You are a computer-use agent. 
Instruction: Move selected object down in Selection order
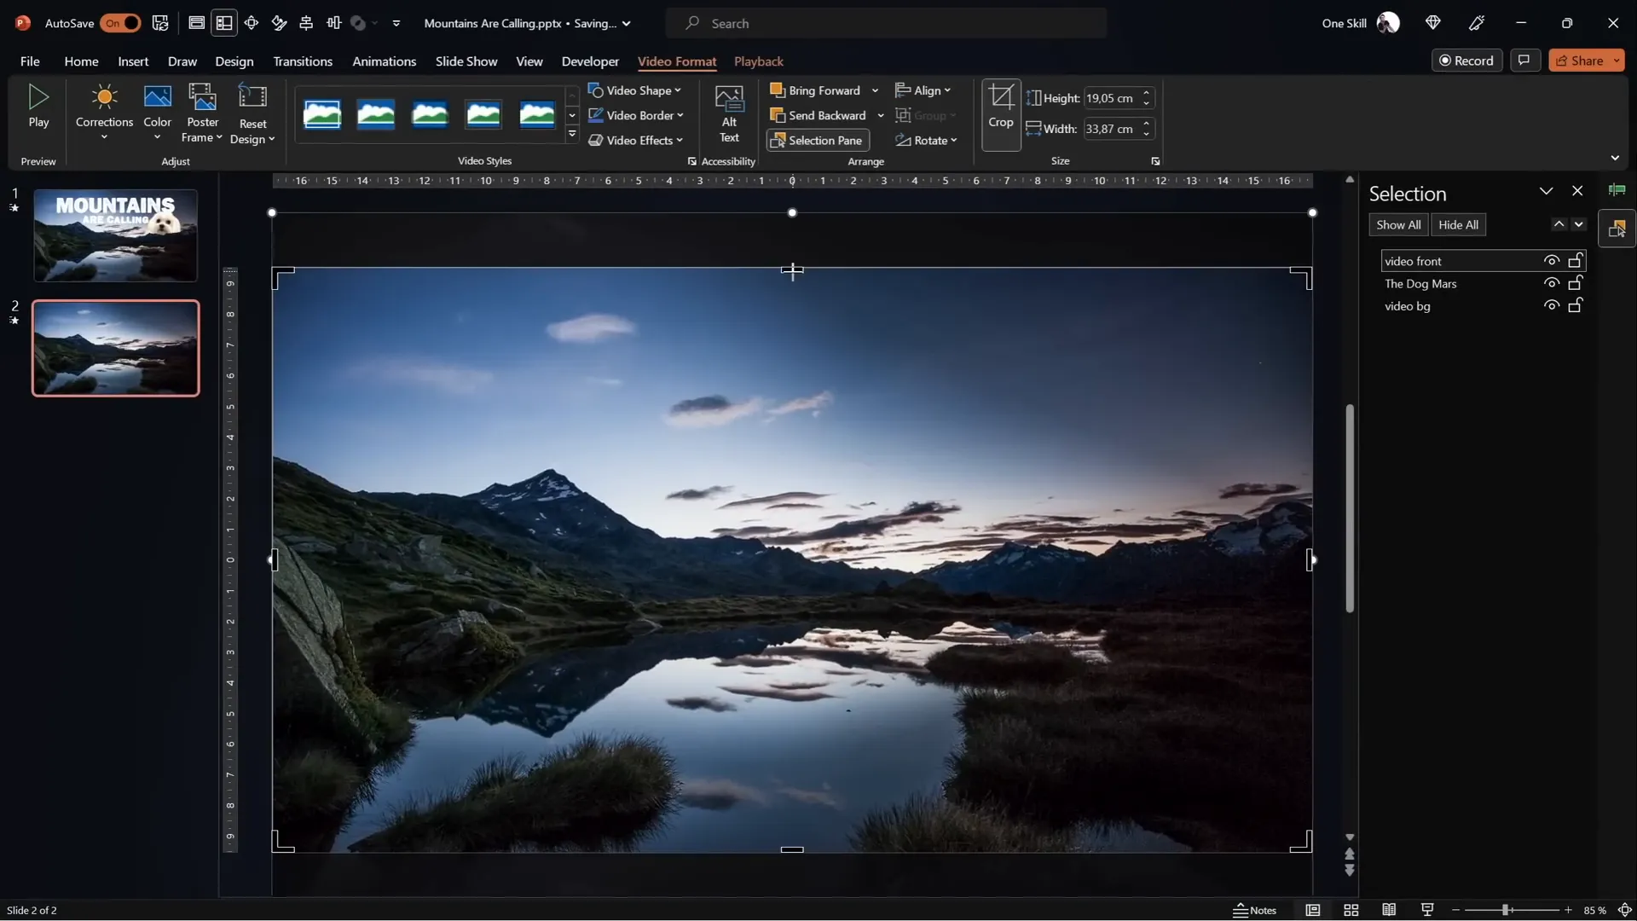coord(1578,224)
